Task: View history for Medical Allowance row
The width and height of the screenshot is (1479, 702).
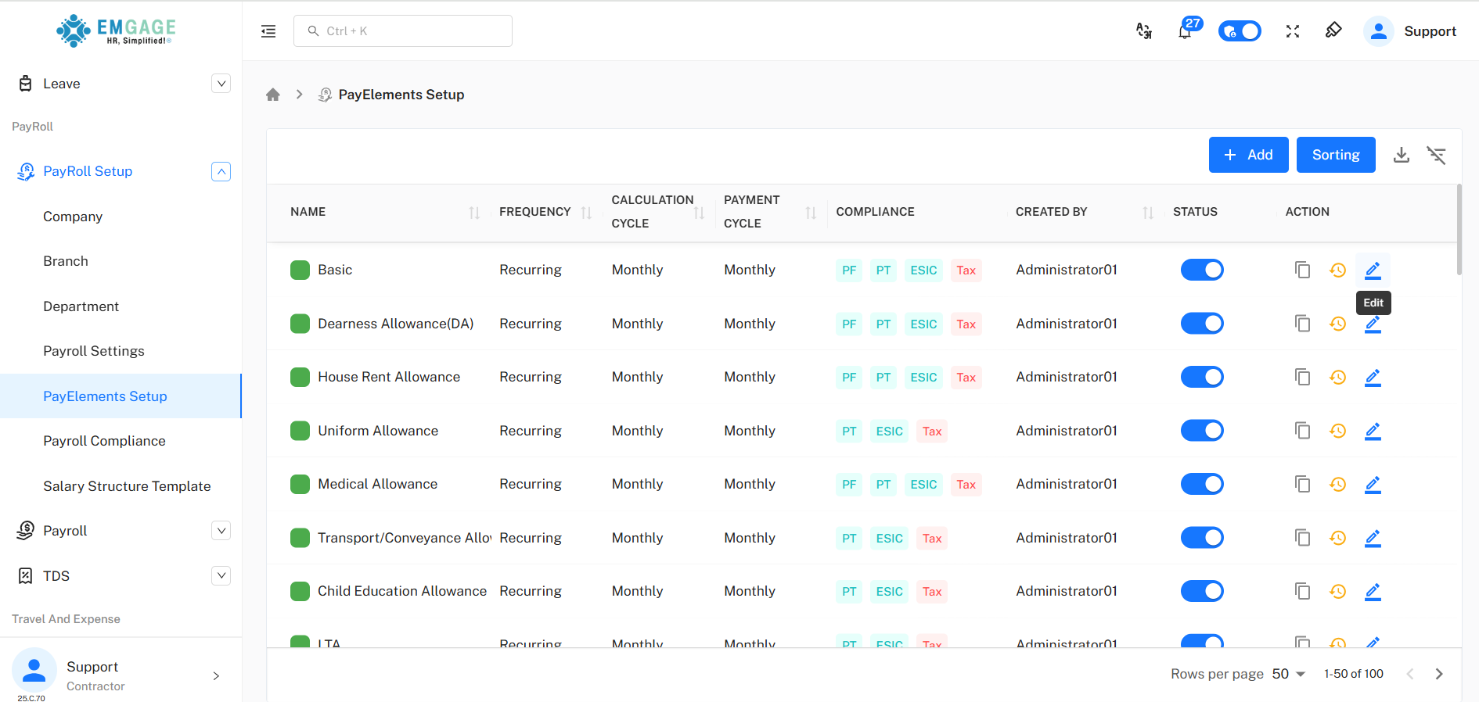Action: (x=1337, y=485)
